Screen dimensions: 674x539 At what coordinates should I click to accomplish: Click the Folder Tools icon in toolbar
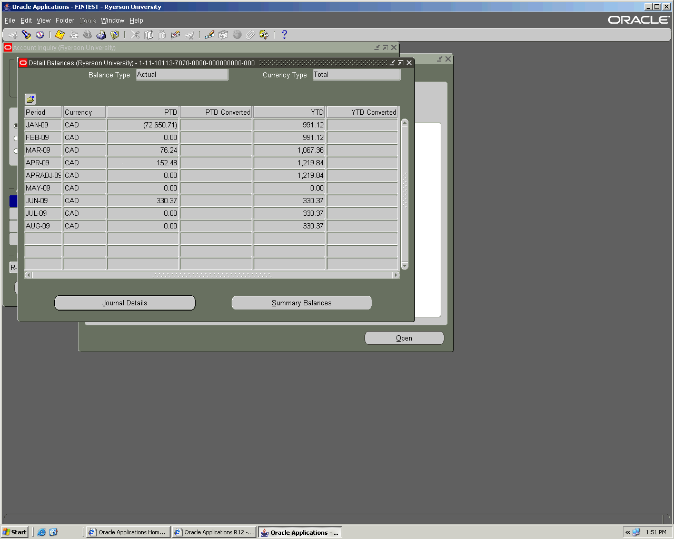tap(264, 35)
